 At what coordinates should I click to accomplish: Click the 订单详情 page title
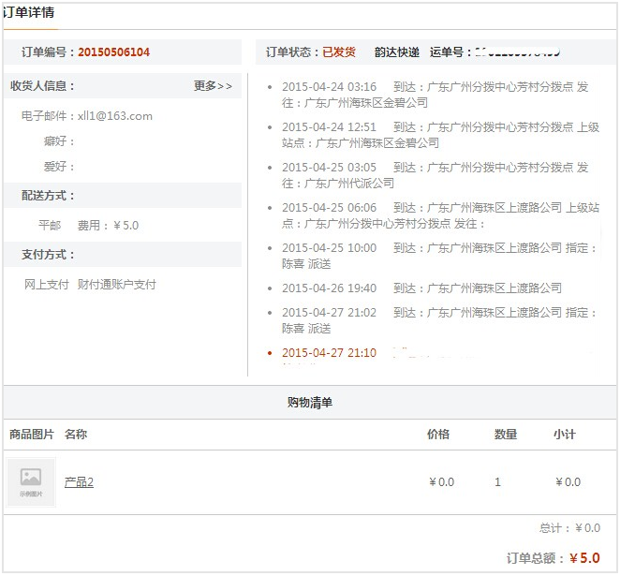pos(28,13)
